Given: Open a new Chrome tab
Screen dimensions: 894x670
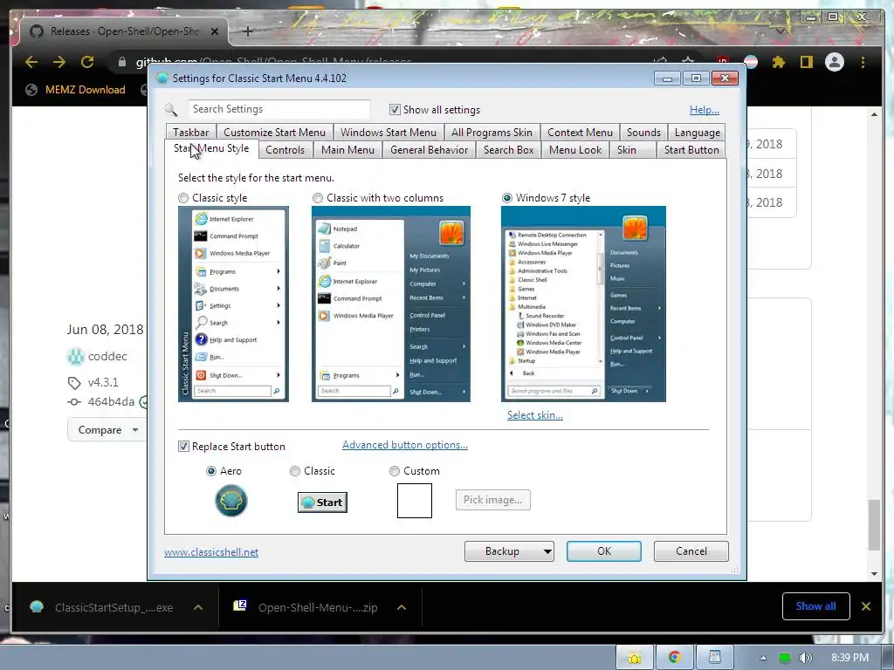Looking at the screenshot, I should [247, 31].
